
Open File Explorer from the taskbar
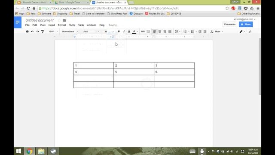coord(41,151)
